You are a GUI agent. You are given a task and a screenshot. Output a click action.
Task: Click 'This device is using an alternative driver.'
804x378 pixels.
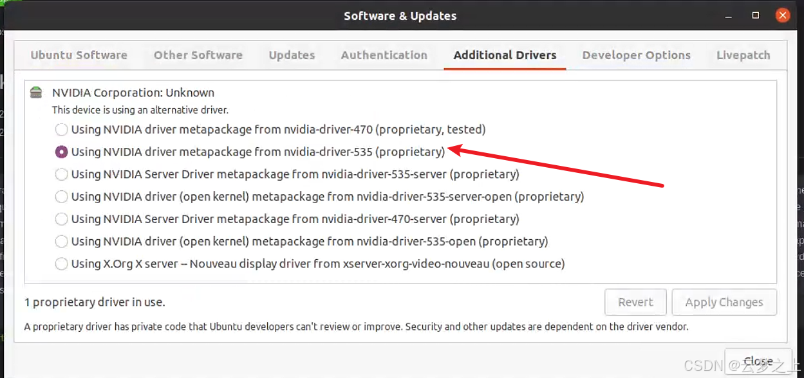pos(140,110)
